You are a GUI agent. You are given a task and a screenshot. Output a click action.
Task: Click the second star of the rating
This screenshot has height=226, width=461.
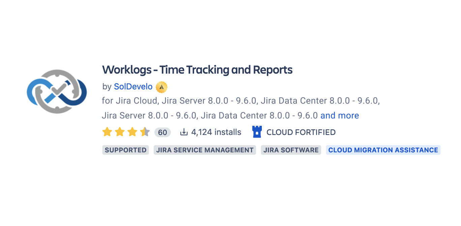[120, 132]
